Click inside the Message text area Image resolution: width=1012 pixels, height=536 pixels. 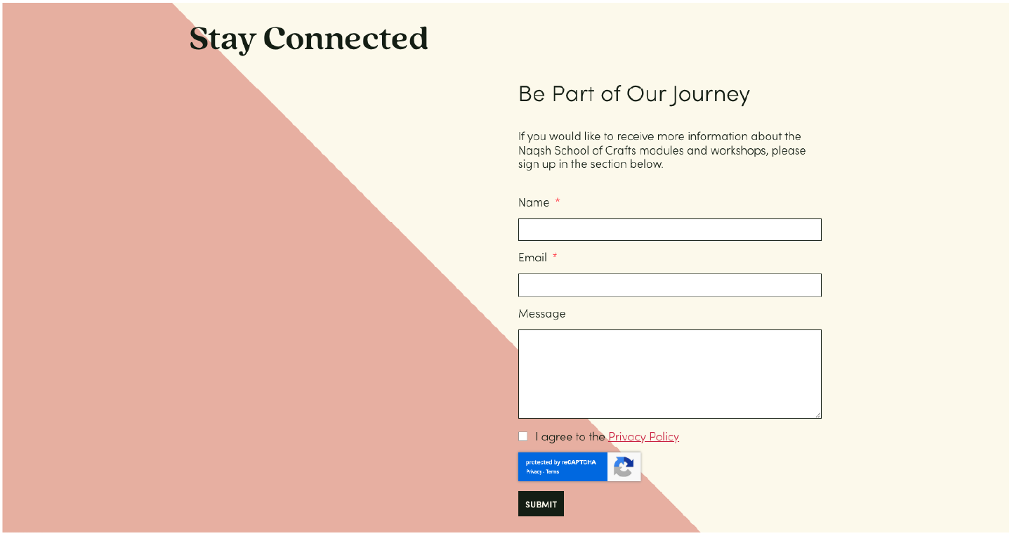[669, 374]
